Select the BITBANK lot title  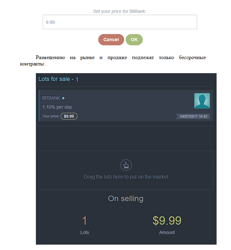[x=51, y=98]
